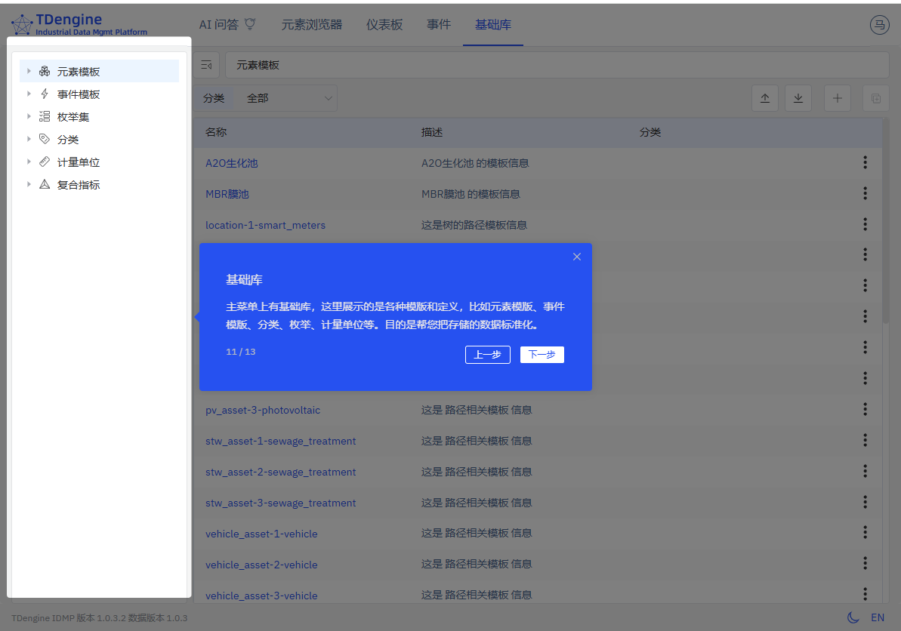The height and width of the screenshot is (631, 901).
Task: Click the 'MBR膜池 的模板信息' description
Action: click(471, 194)
